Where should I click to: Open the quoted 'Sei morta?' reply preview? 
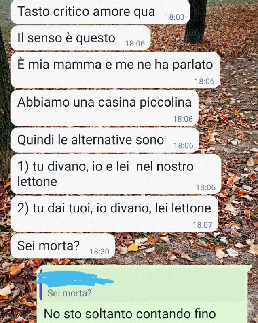143,285
